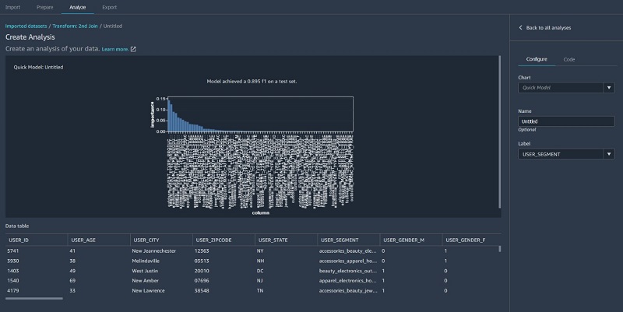Image resolution: width=623 pixels, height=312 pixels.
Task: Select the cell with user ID 3930
Action: click(x=13, y=261)
